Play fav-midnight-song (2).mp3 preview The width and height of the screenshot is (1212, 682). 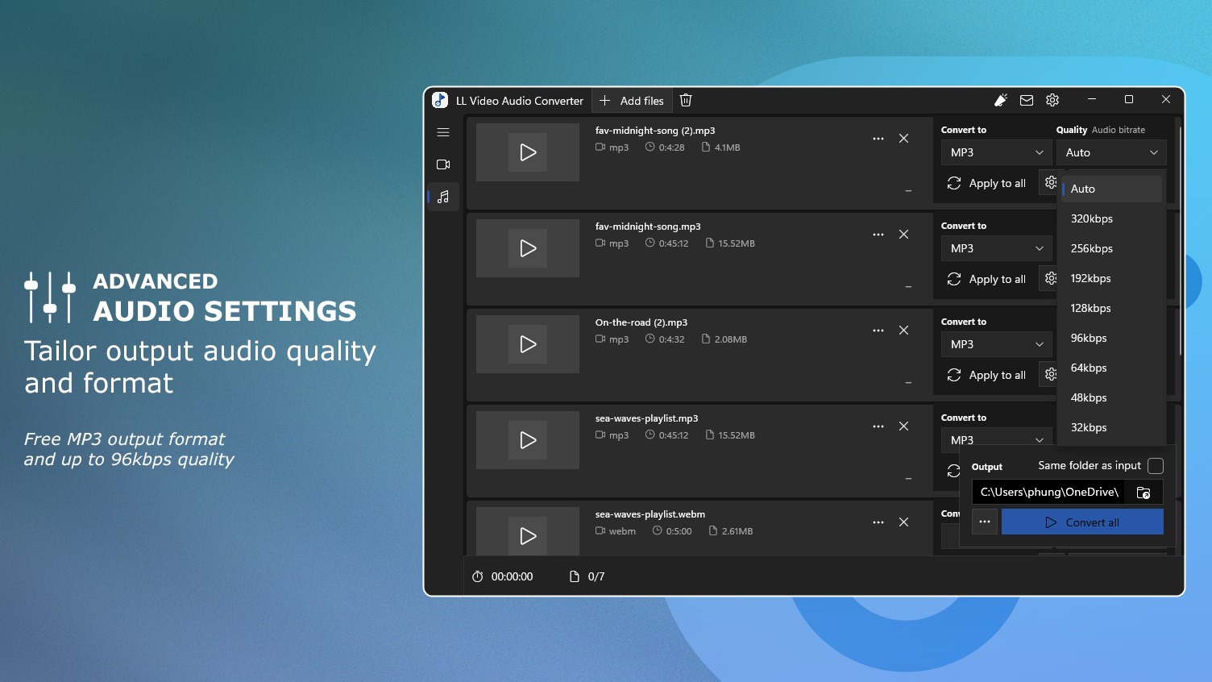[x=528, y=152]
